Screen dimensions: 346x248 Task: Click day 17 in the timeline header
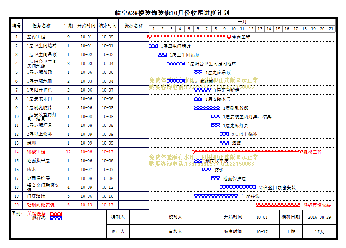(x=296, y=29)
